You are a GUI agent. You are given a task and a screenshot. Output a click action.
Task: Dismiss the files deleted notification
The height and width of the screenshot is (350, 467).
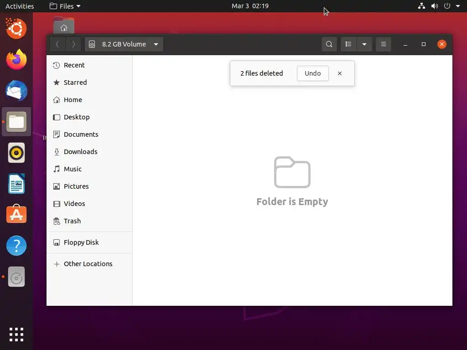[339, 73]
